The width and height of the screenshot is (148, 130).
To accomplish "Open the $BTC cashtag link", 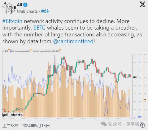I will [x=40, y=28].
